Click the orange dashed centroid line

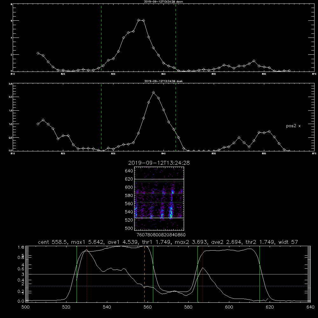pos(145,274)
